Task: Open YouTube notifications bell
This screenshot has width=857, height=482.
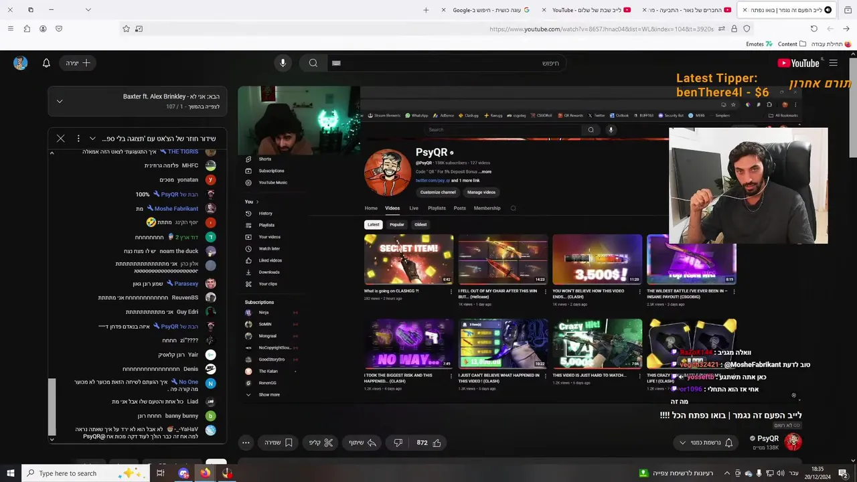Action: pyautogui.click(x=46, y=63)
